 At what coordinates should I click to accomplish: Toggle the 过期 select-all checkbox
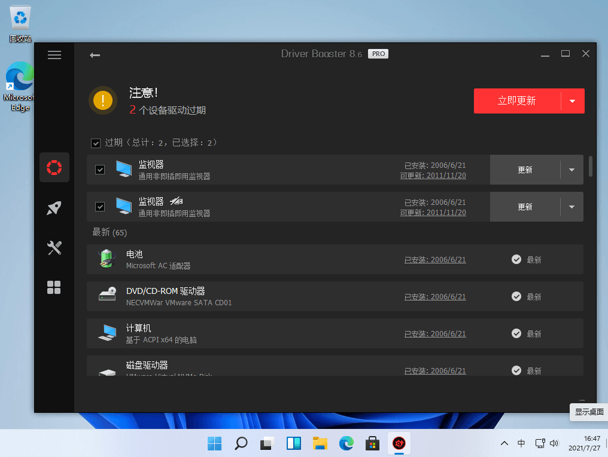click(96, 143)
